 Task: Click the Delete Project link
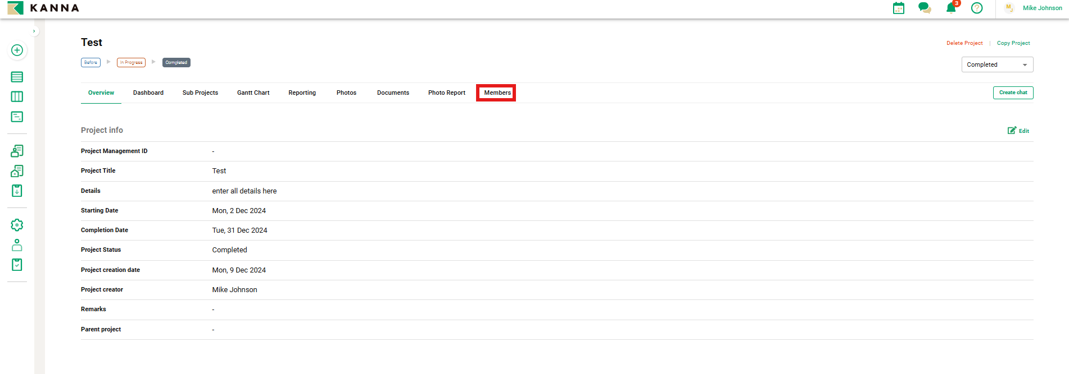point(964,43)
